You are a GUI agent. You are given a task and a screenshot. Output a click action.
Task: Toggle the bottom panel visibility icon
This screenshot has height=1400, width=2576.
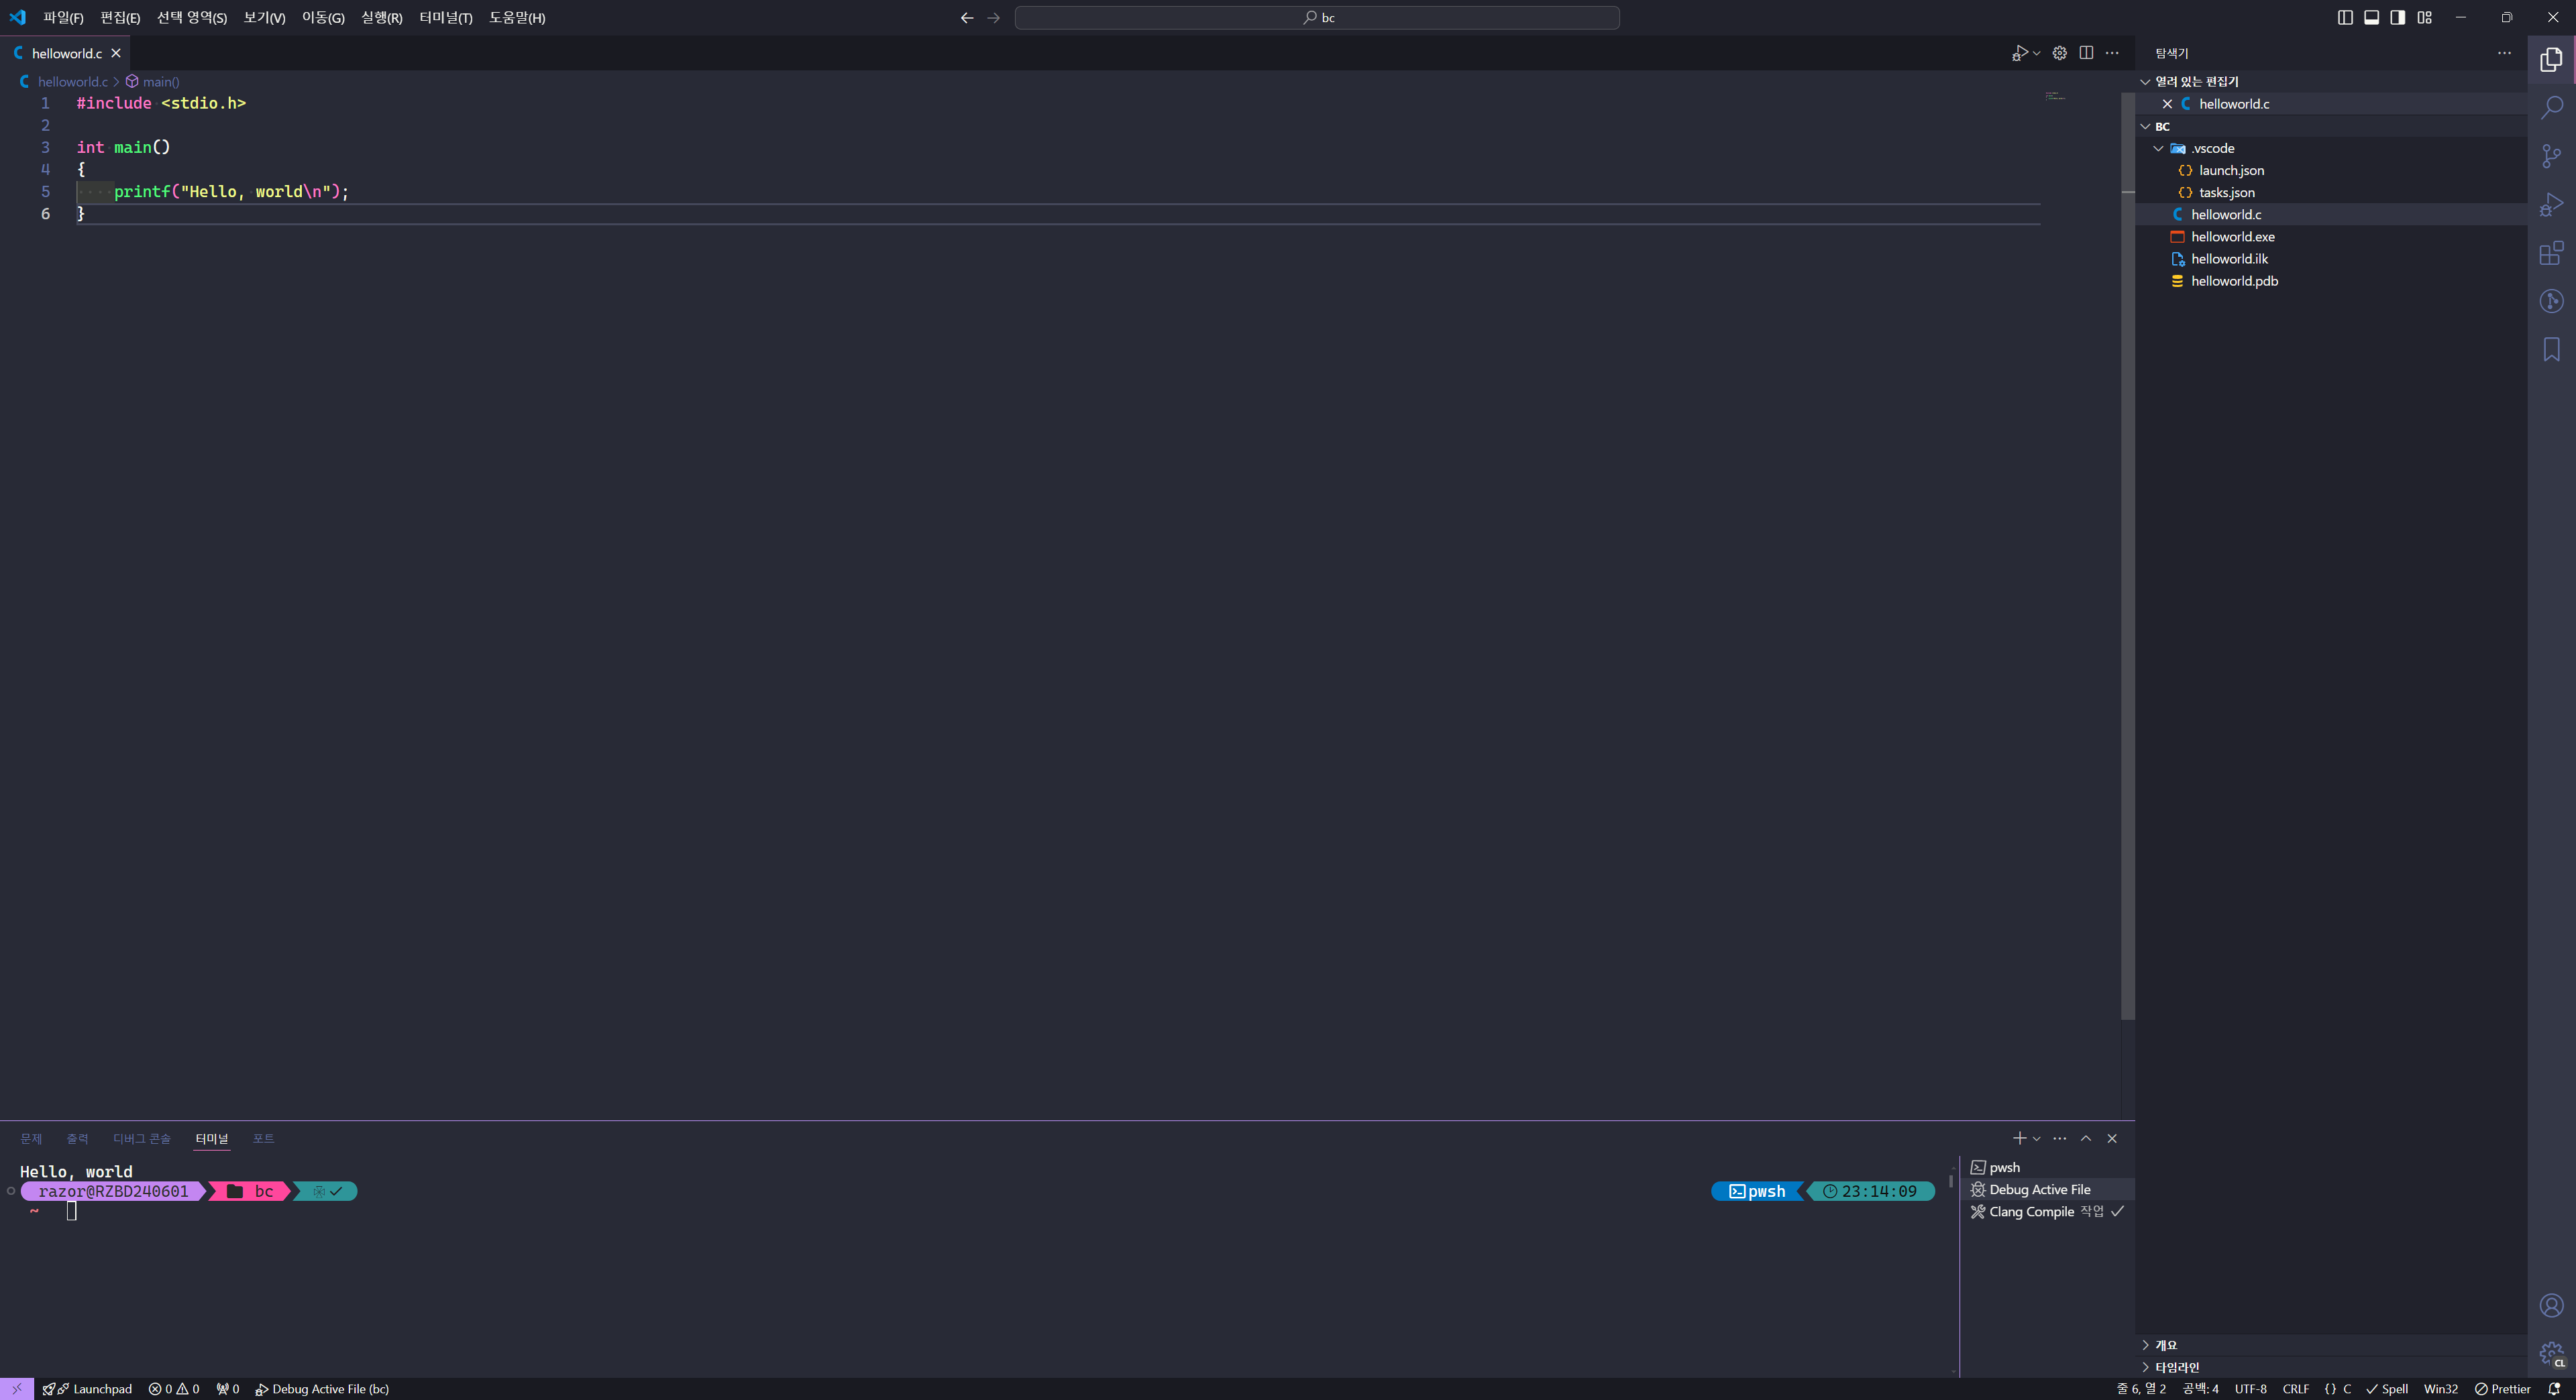[2371, 17]
